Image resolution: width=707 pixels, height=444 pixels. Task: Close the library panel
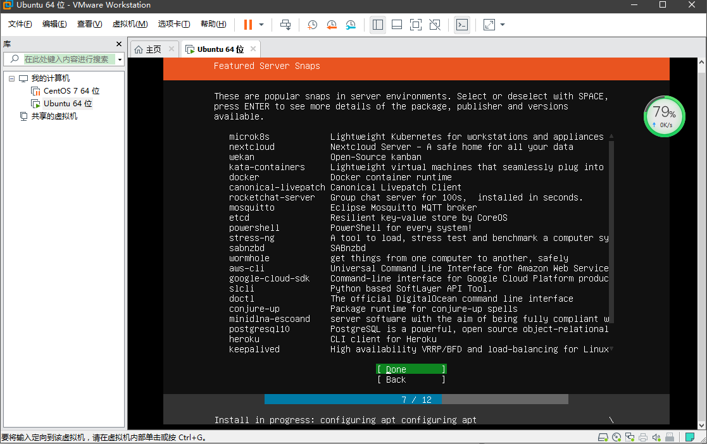point(119,44)
